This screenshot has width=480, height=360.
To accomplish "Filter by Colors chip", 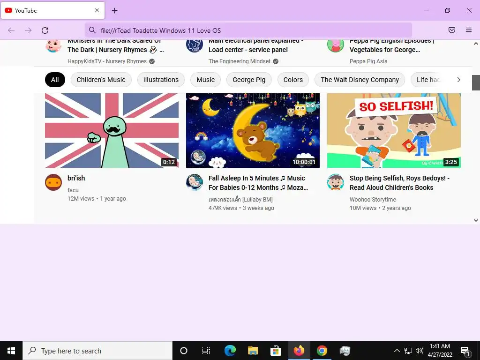I will point(293,80).
